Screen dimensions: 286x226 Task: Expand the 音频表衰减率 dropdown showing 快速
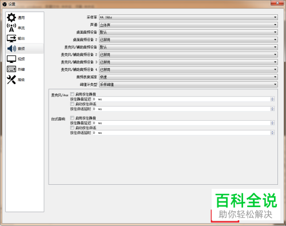pos(188,77)
